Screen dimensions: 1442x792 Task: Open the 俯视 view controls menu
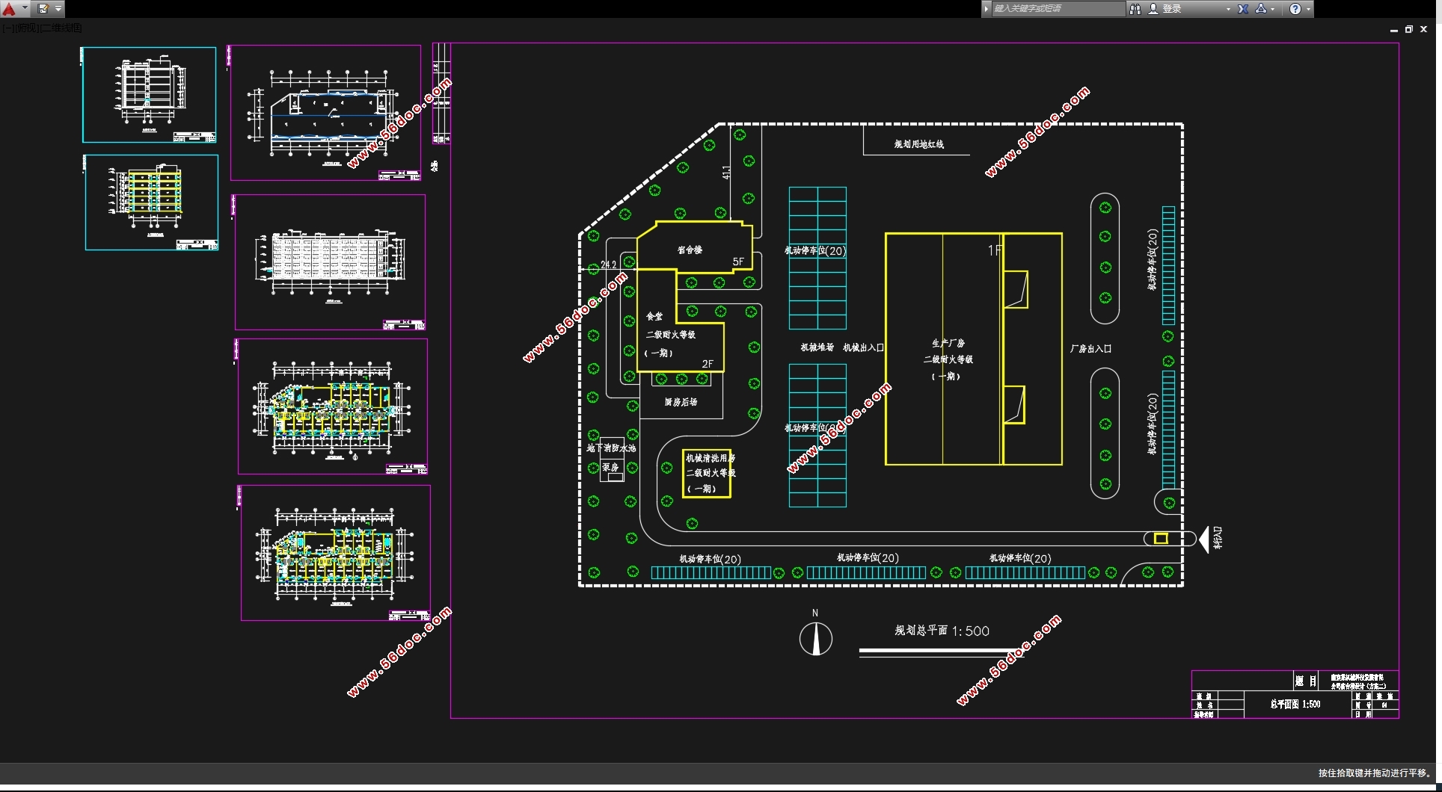click(25, 28)
